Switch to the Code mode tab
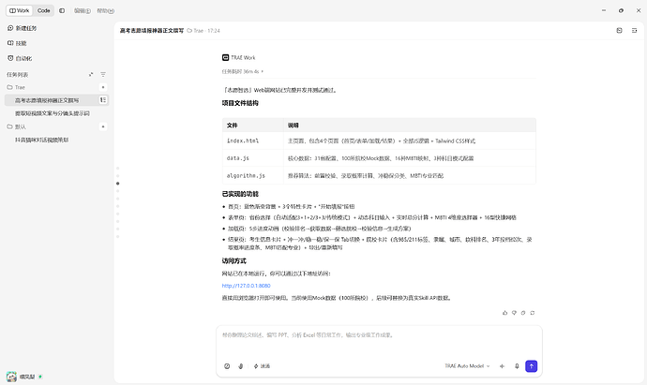Image resolution: width=647 pixels, height=385 pixels. tap(43, 10)
